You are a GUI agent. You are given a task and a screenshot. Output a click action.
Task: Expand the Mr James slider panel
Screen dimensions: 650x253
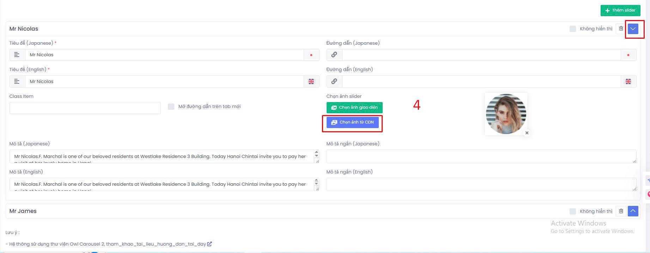click(633, 211)
